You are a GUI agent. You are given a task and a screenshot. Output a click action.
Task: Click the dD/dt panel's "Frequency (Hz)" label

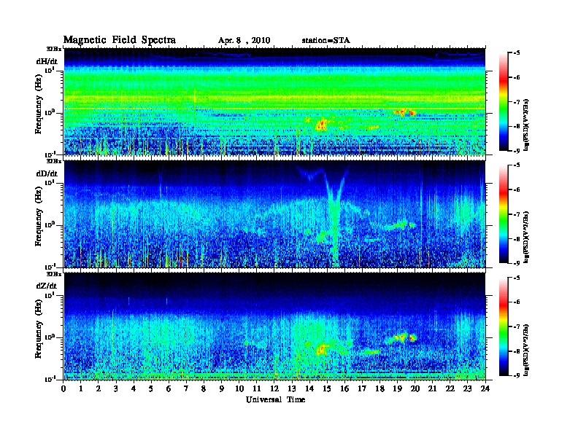point(39,217)
